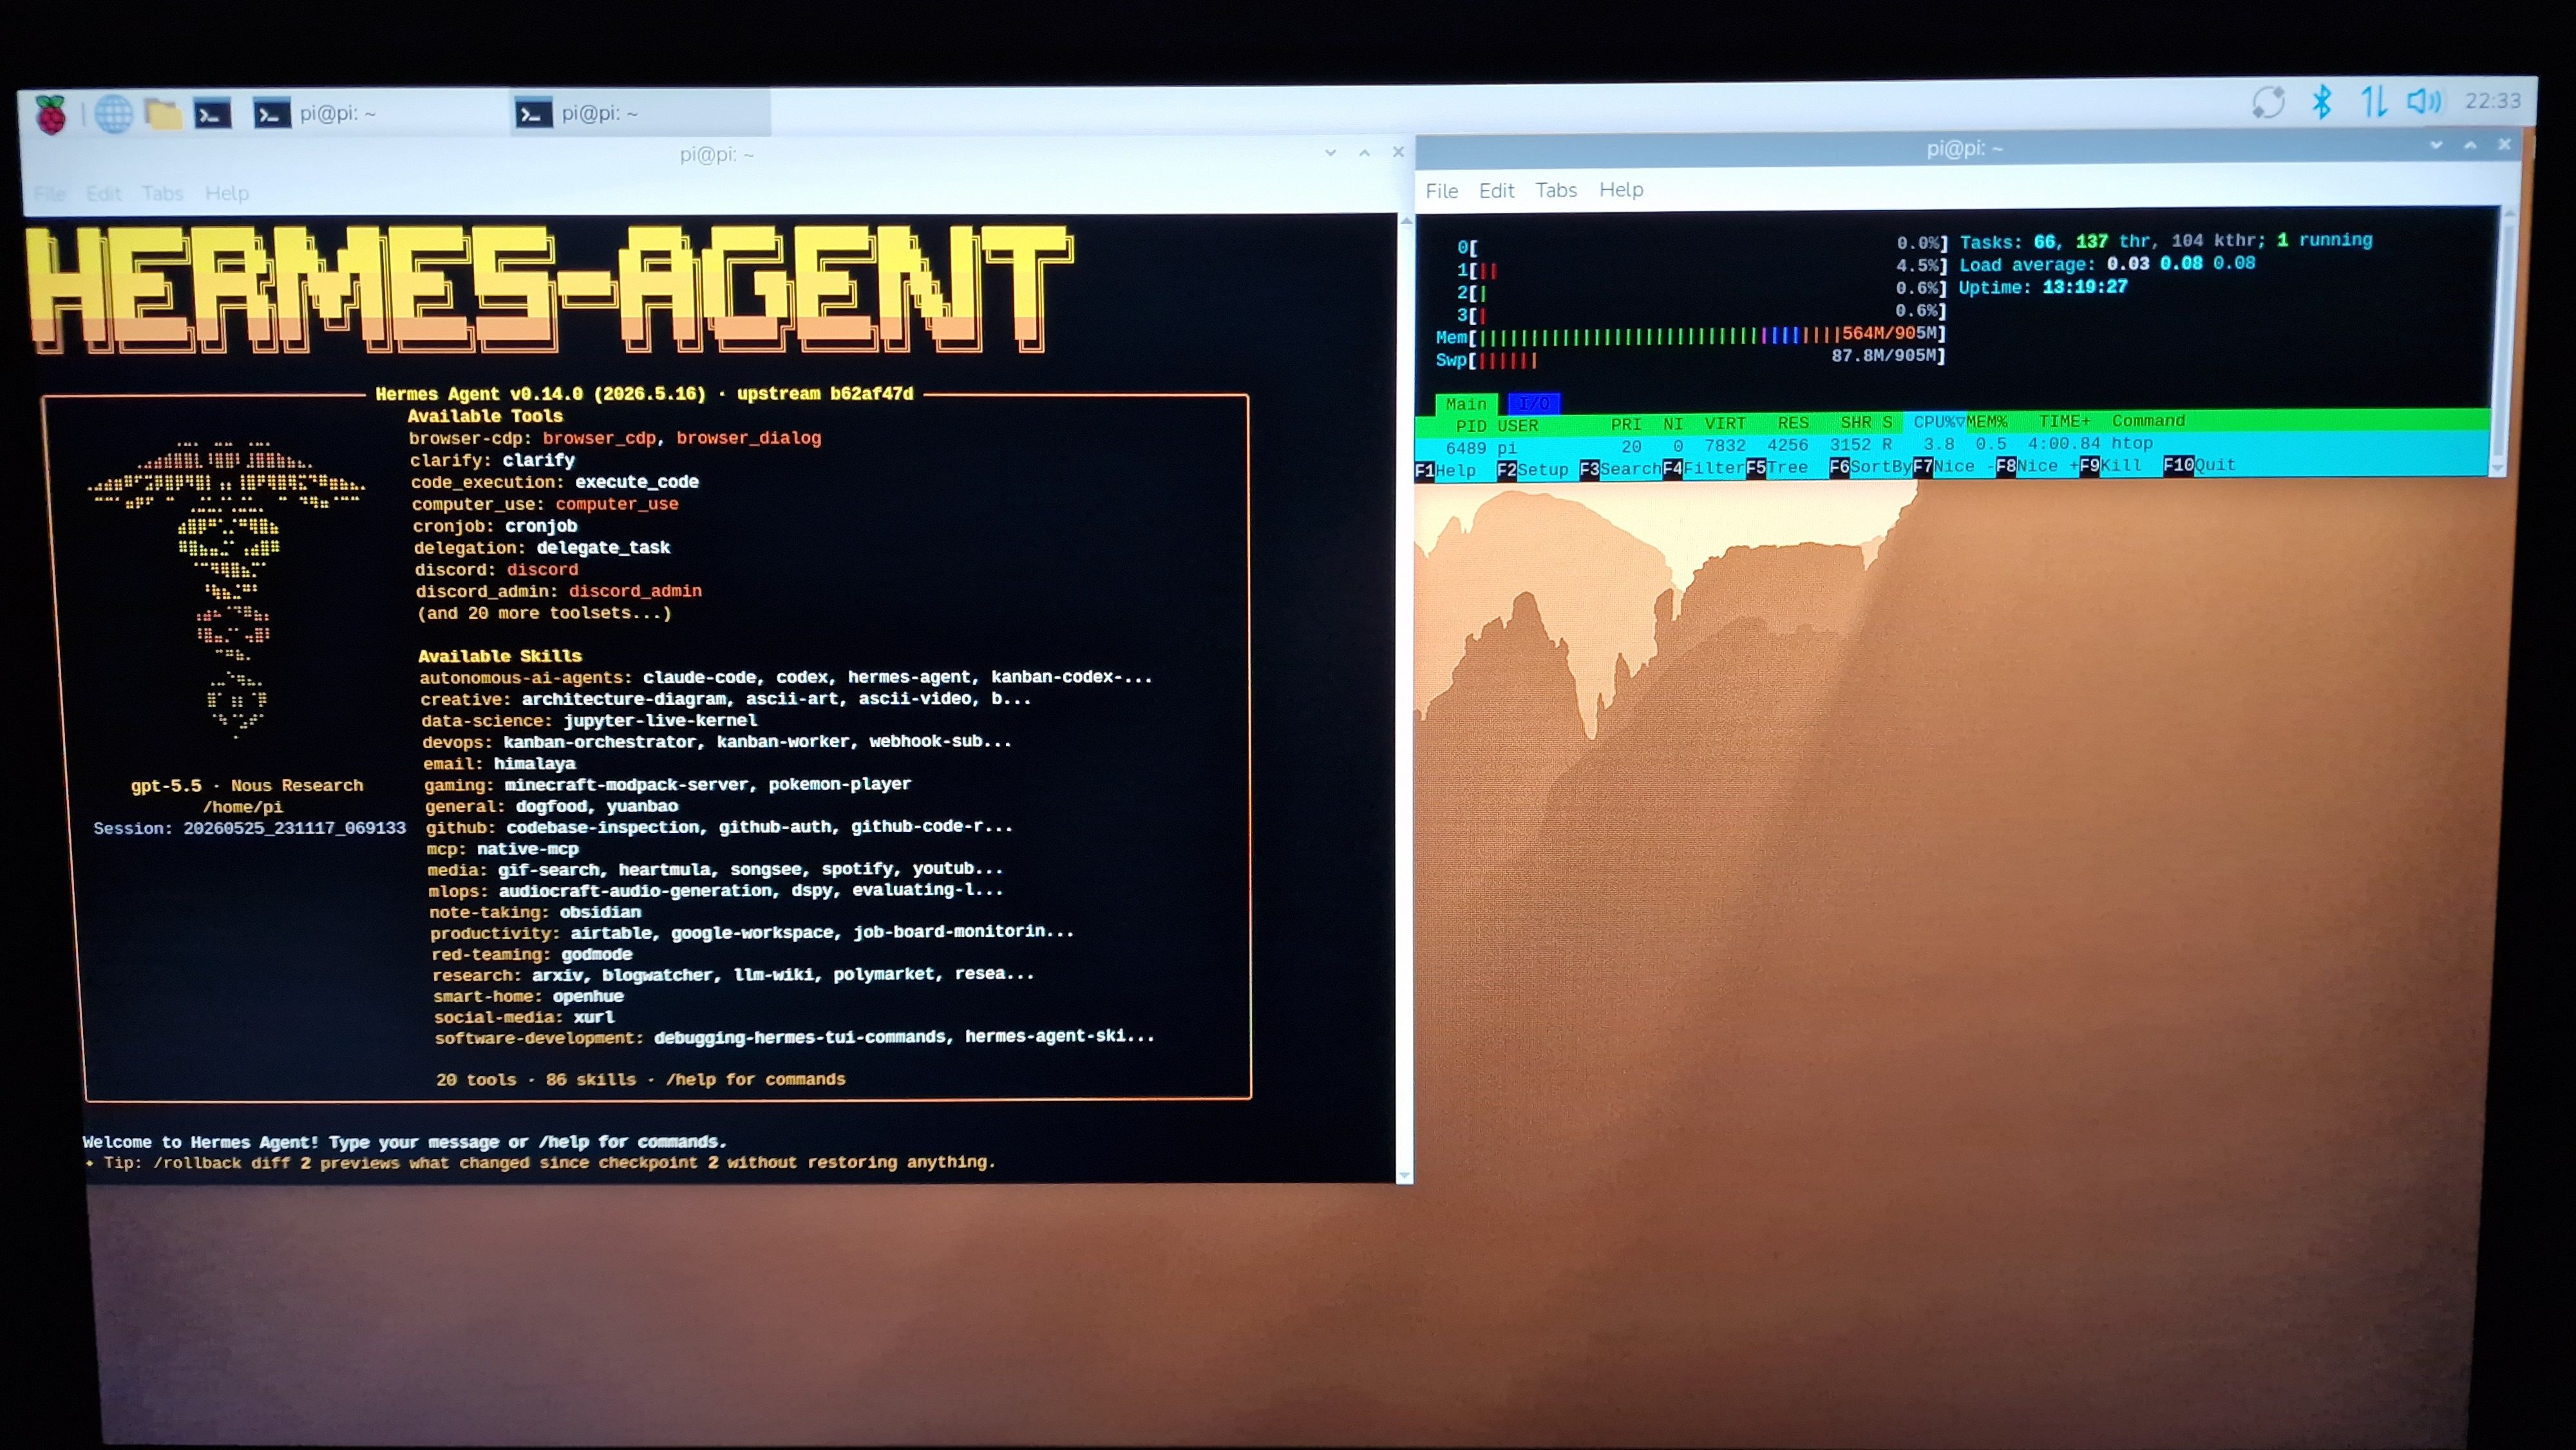Open Tabs menu in htop terminal window

pos(1556,190)
